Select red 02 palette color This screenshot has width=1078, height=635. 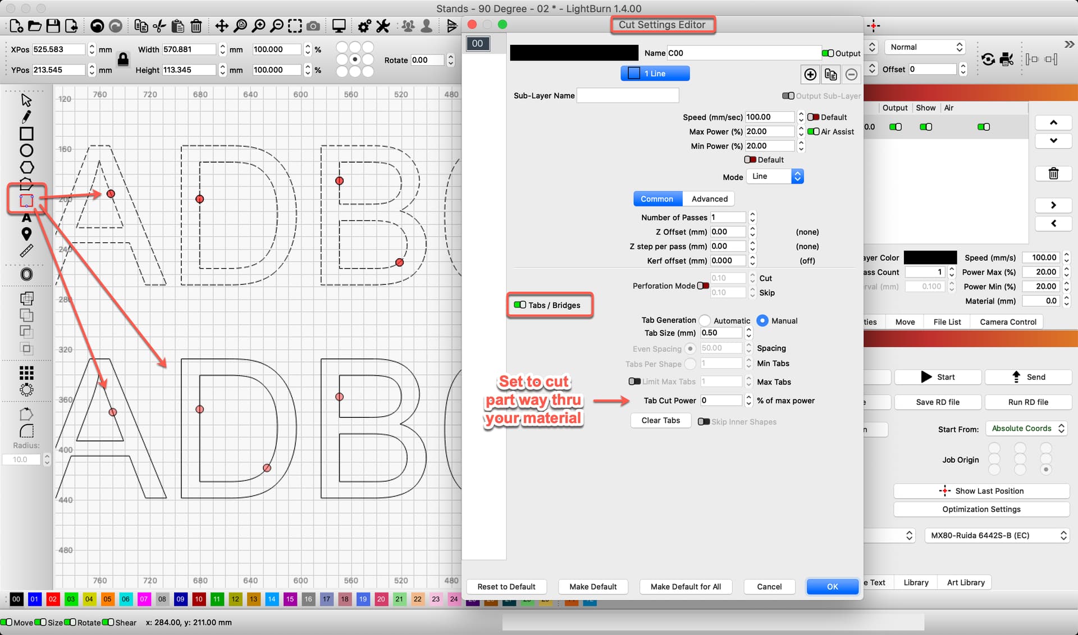(53, 599)
